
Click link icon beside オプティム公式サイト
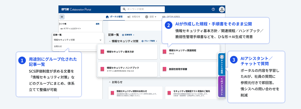(x=62, y=28)
